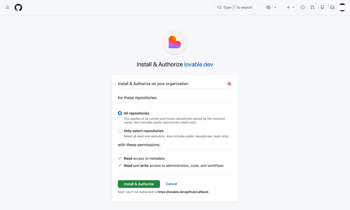Expand the Copilot dropdown arrow
350x210 pixels.
[x=275, y=7]
